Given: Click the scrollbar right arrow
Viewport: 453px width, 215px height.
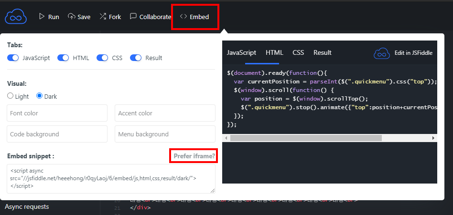Looking at the screenshot, I should point(433,138).
